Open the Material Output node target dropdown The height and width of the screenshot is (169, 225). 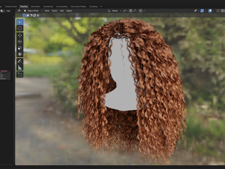[x=5, y=73]
